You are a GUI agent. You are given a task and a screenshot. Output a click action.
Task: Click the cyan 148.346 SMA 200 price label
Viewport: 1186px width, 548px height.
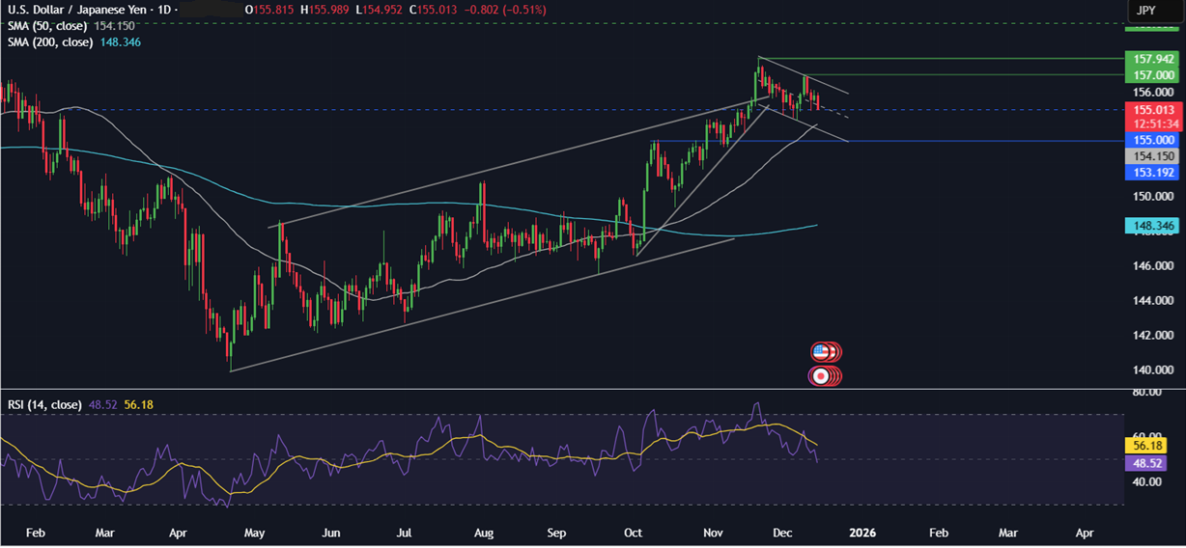(x=1155, y=226)
